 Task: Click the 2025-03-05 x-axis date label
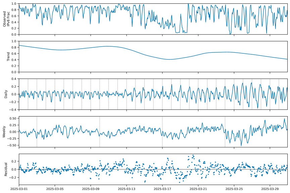tap(55, 189)
